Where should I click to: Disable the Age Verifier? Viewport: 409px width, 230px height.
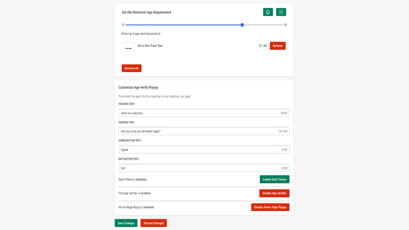(x=274, y=193)
